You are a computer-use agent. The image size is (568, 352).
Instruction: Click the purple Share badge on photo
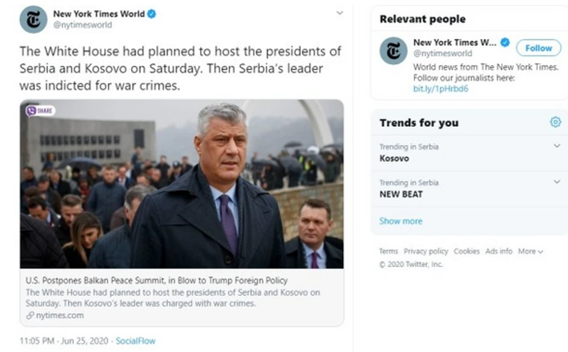[x=40, y=110]
